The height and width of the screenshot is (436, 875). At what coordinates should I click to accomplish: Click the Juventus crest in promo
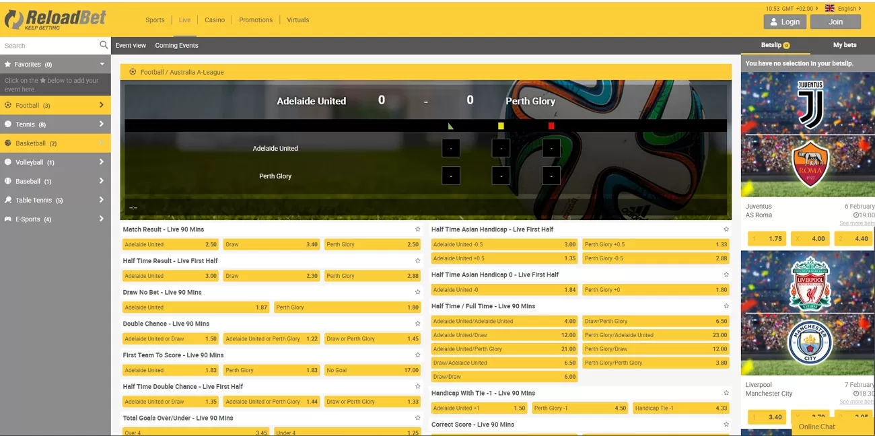point(810,104)
